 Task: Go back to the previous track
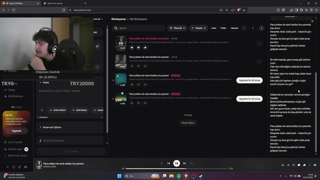[168, 163]
